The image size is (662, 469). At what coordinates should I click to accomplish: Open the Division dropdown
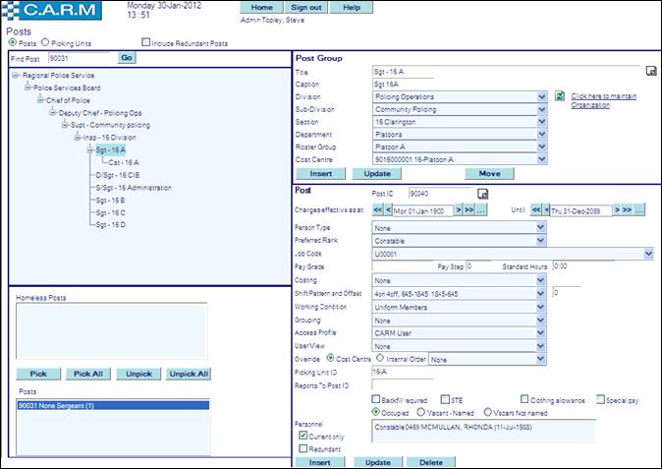[541, 96]
